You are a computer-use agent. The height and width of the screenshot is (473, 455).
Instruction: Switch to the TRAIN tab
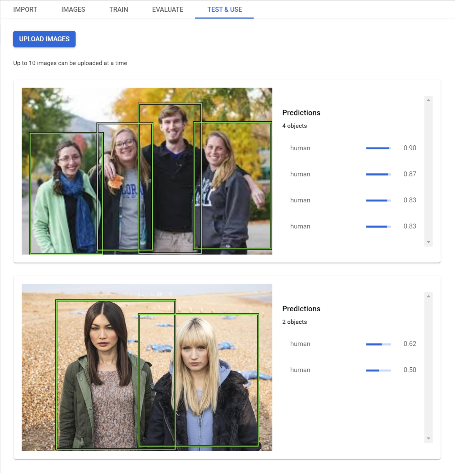point(118,9)
